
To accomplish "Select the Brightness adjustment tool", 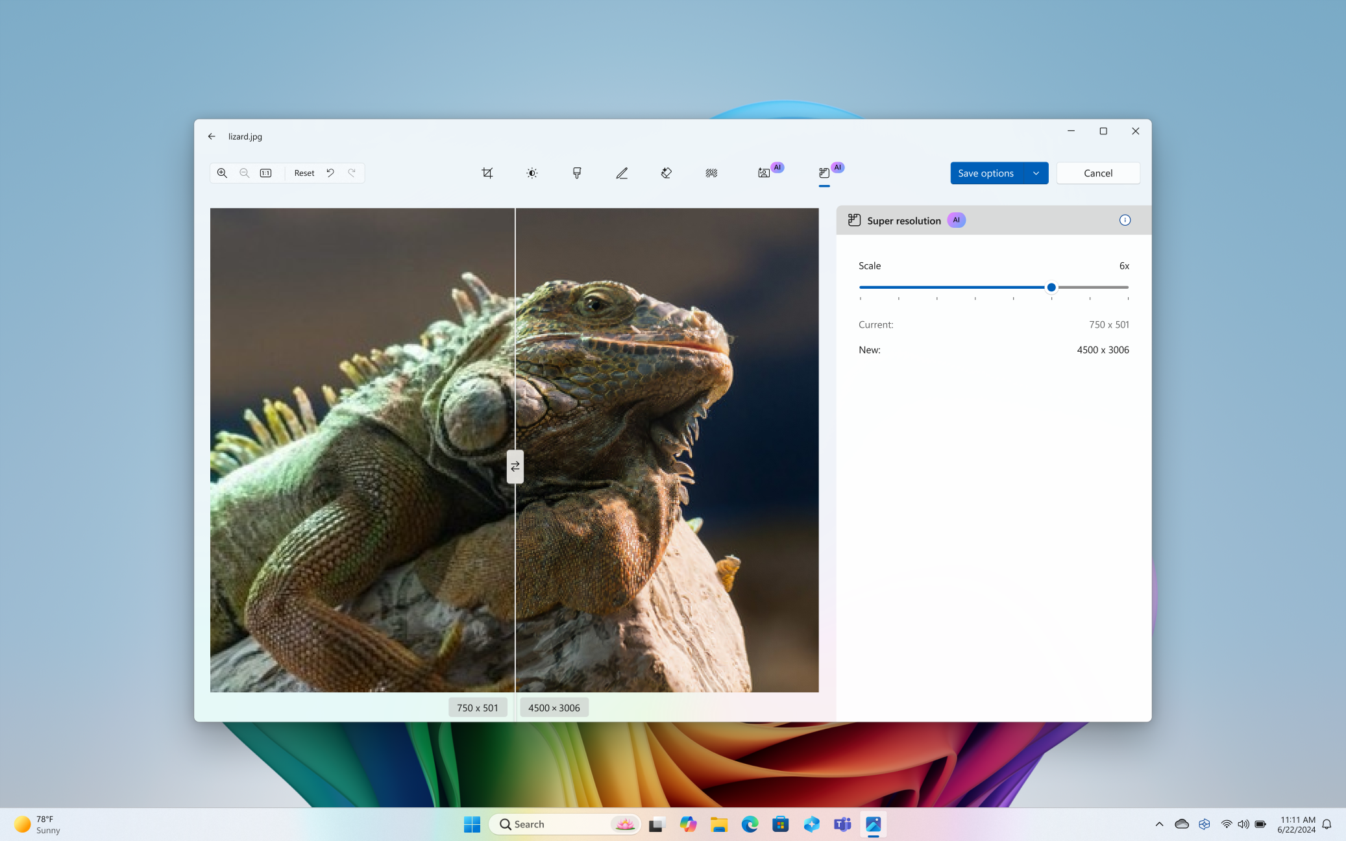I will [x=532, y=173].
